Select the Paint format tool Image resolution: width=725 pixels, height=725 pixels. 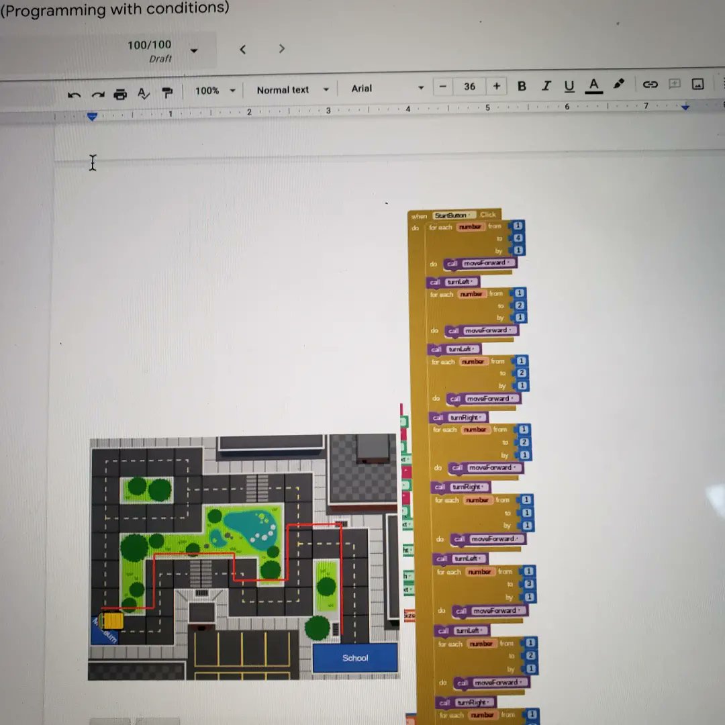tap(166, 95)
